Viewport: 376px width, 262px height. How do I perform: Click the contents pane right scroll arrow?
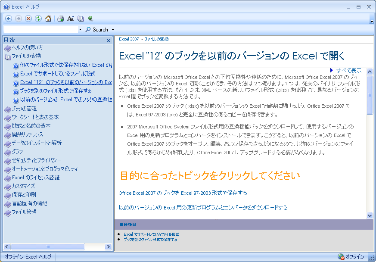tap(108, 246)
